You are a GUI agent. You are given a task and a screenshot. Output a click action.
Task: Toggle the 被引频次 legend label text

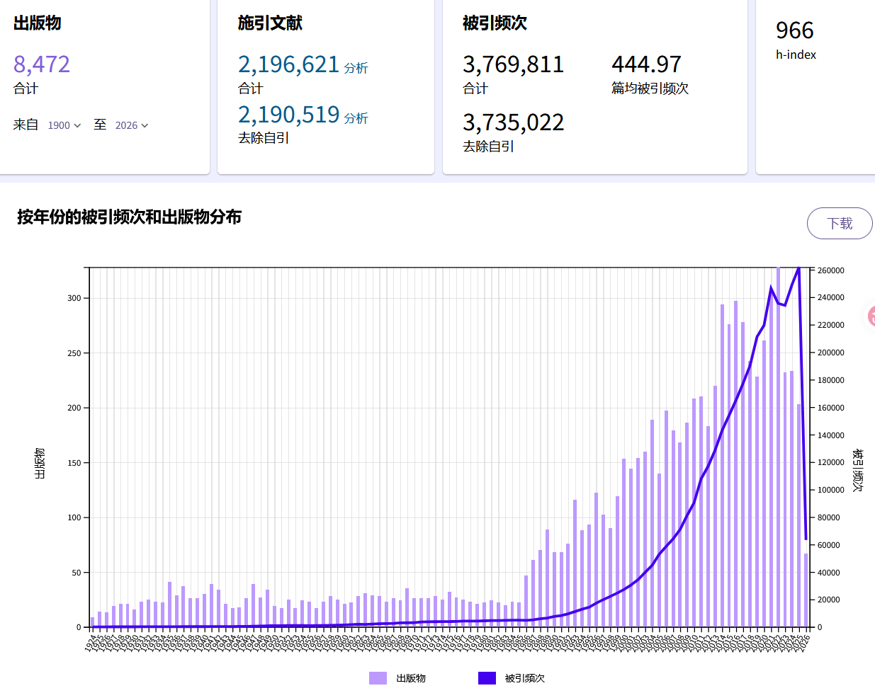tap(525, 678)
